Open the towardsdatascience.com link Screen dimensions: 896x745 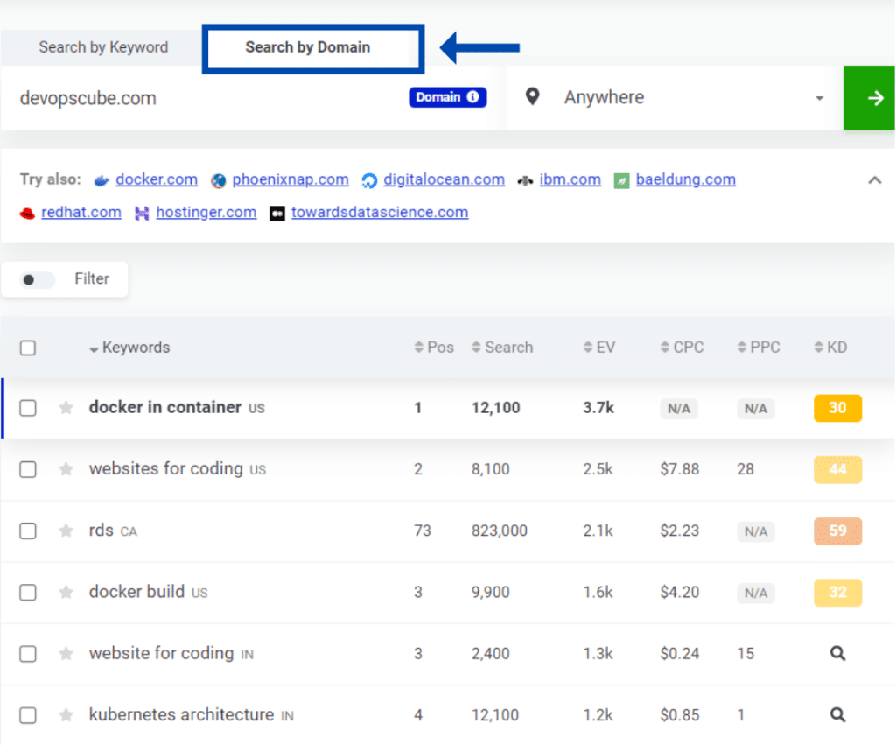pyautogui.click(x=380, y=212)
